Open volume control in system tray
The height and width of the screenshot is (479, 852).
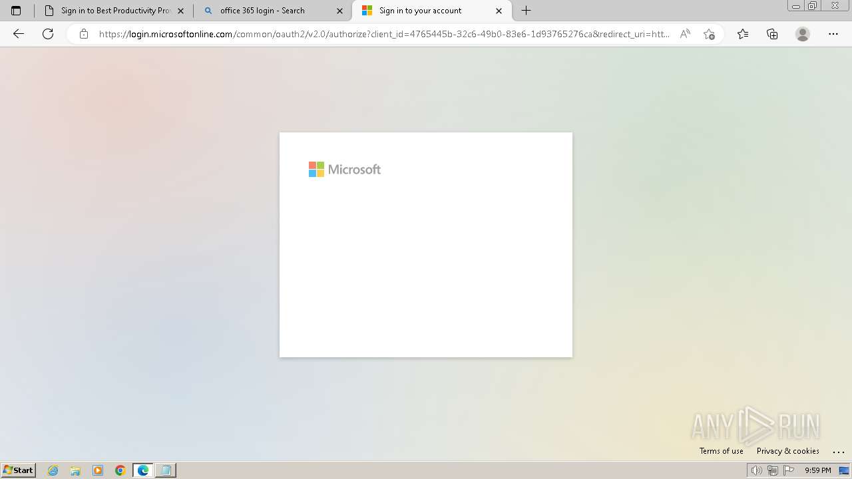coord(756,470)
